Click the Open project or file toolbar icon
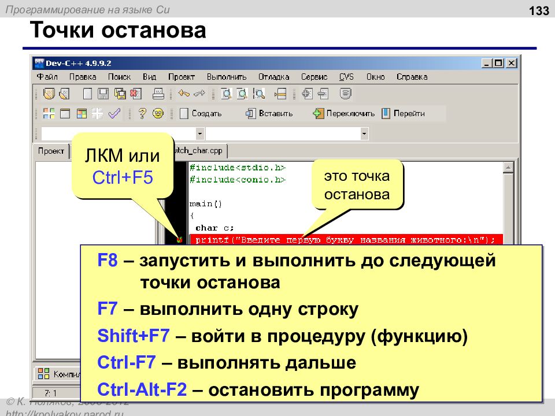Screen dimensions: 555x416 pos(49,94)
